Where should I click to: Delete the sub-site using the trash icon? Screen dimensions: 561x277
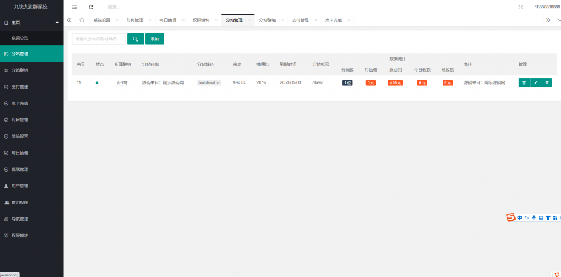click(524, 82)
